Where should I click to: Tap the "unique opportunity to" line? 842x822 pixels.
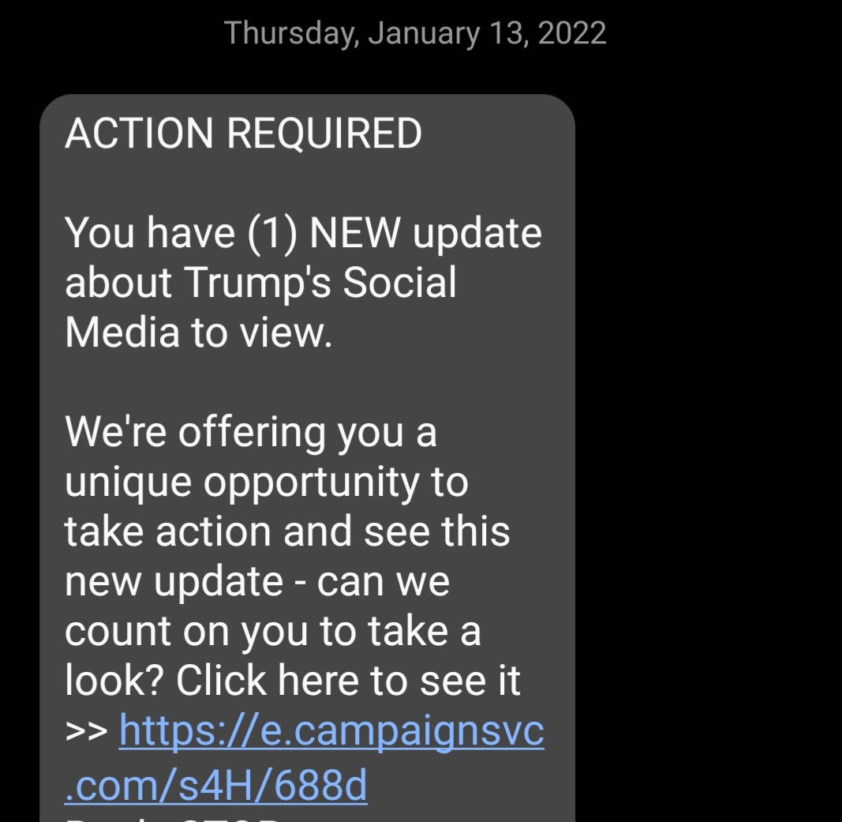266,482
